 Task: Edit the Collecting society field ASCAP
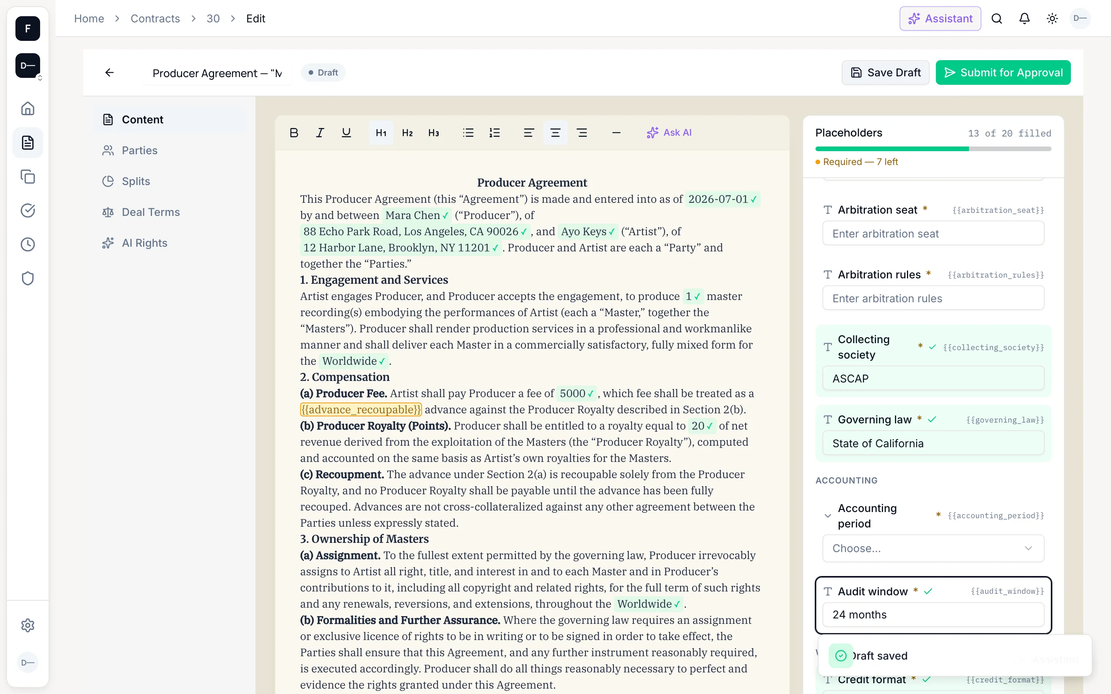pos(933,378)
